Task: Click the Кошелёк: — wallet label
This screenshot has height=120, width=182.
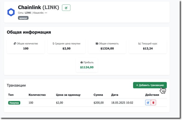Action: [40, 13]
